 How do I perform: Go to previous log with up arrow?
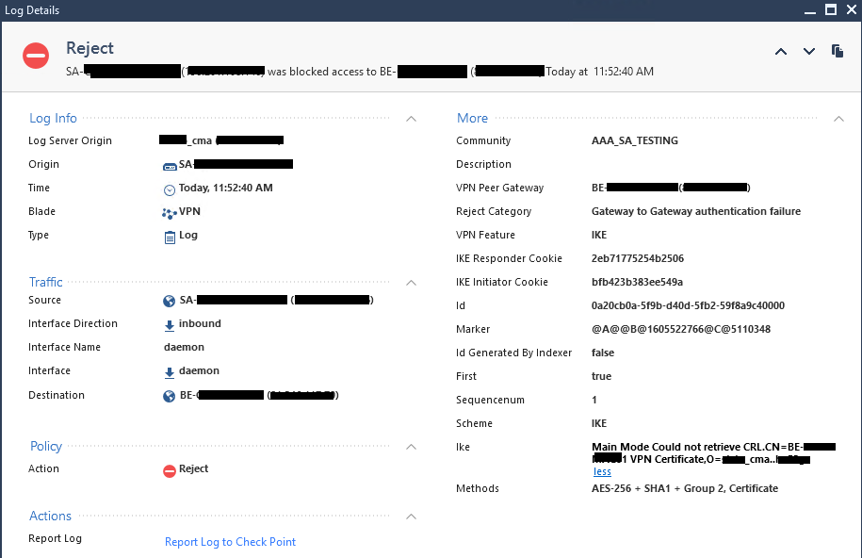(x=781, y=52)
